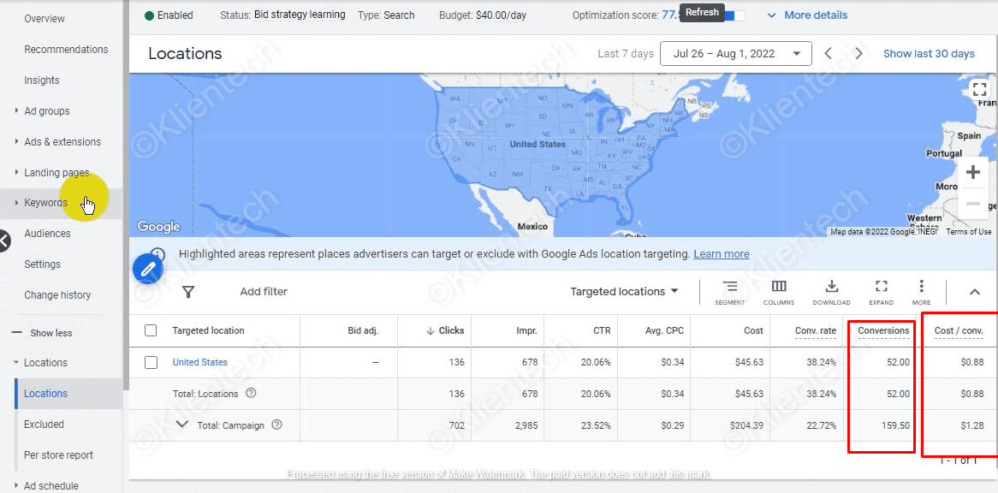The height and width of the screenshot is (493, 998).
Task: Click the filter funnel icon
Action: (188, 292)
